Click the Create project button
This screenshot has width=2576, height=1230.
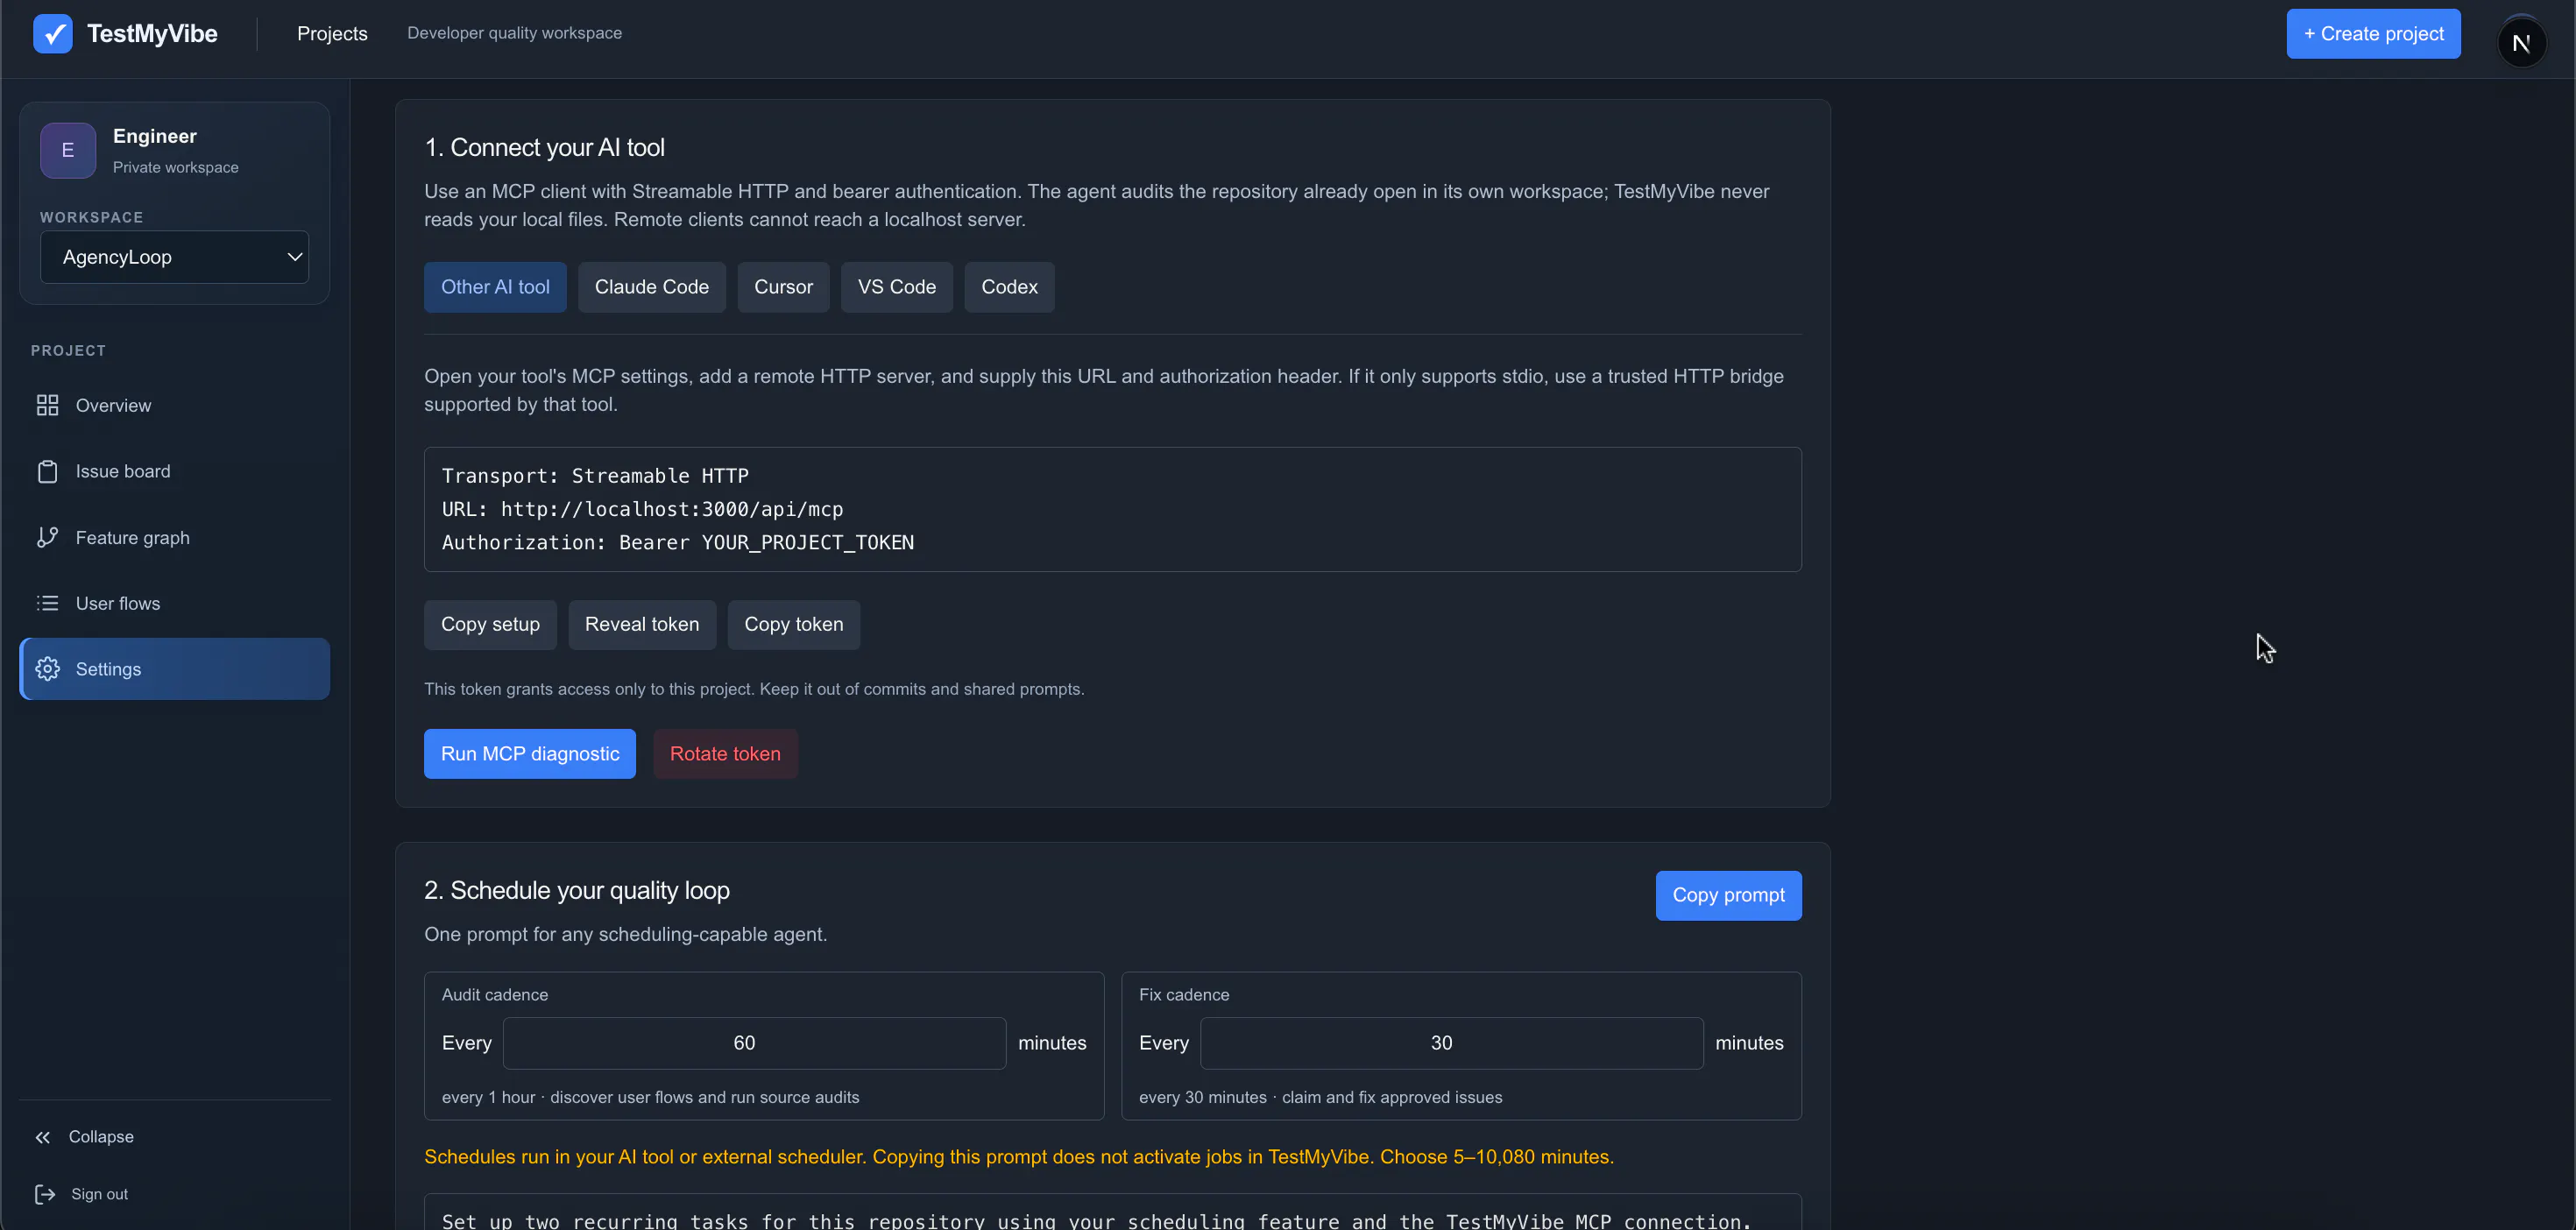tap(2373, 34)
